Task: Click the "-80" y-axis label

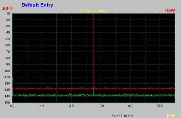Action: coord(8,58)
